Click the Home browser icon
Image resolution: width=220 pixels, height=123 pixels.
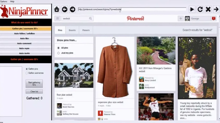pos(57,9)
